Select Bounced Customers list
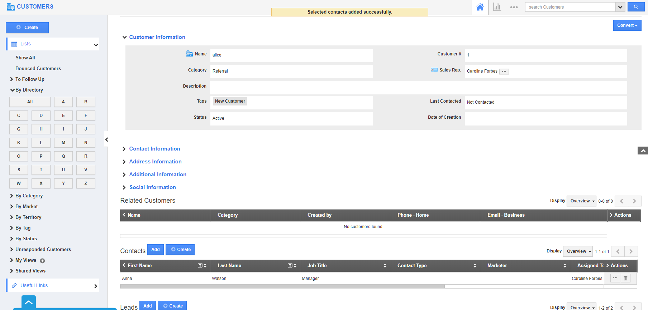 [x=38, y=68]
